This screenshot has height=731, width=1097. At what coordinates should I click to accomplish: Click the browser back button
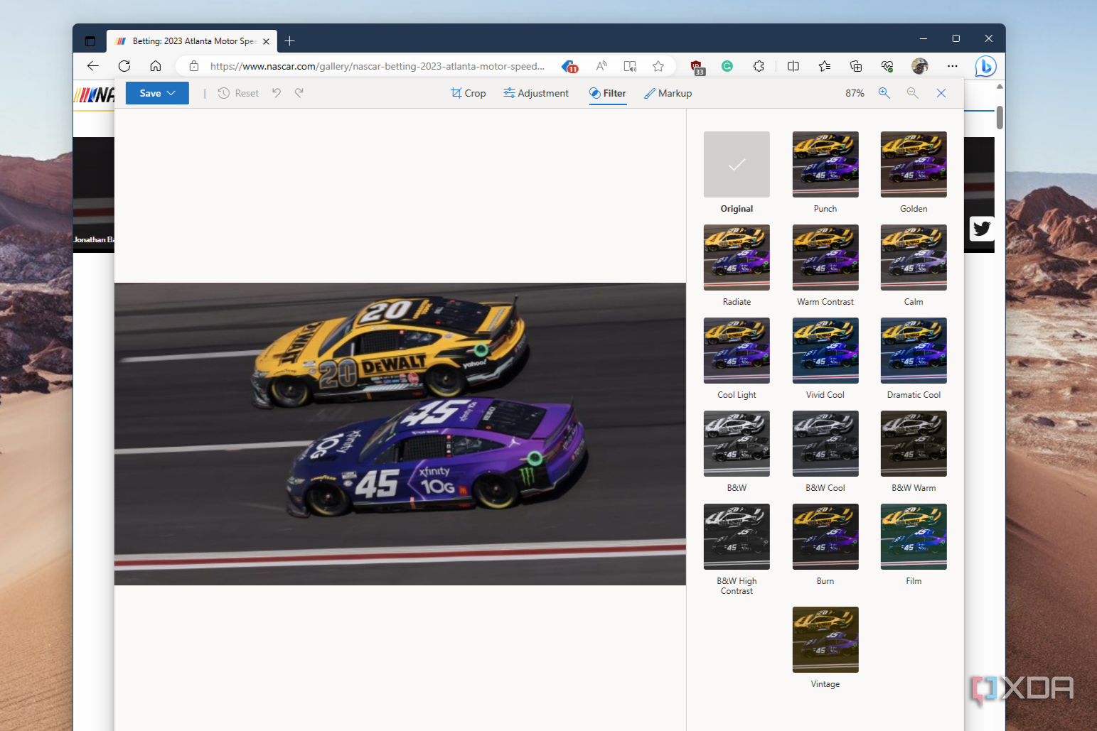(x=92, y=66)
